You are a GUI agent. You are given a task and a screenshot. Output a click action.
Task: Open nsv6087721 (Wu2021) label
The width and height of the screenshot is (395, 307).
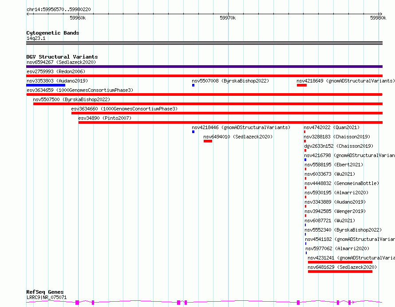(x=330, y=220)
